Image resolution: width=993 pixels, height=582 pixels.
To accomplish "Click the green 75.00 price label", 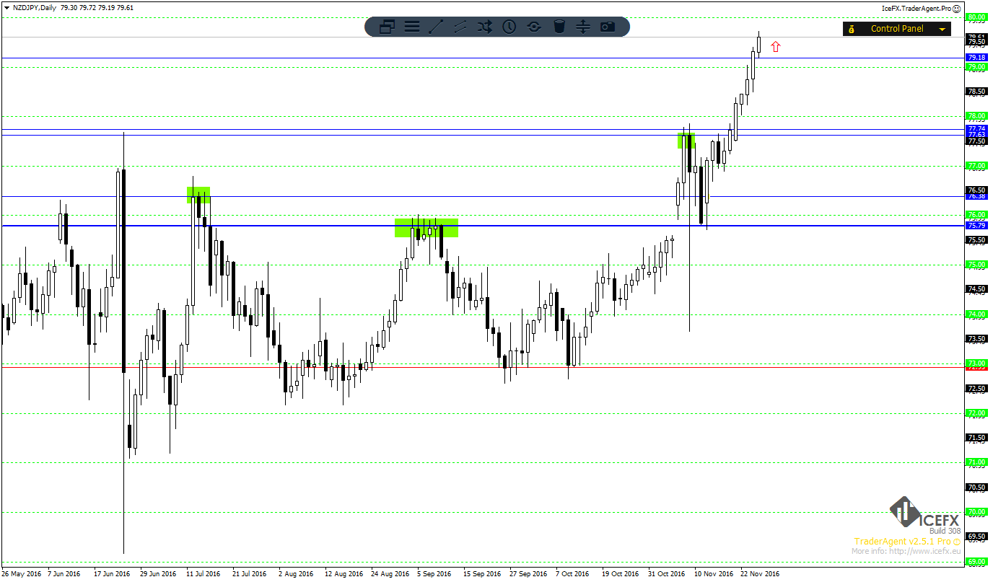I will click(x=976, y=265).
